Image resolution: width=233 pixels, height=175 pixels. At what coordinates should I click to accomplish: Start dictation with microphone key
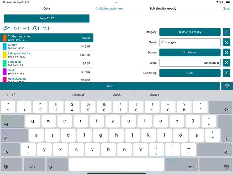(57, 164)
